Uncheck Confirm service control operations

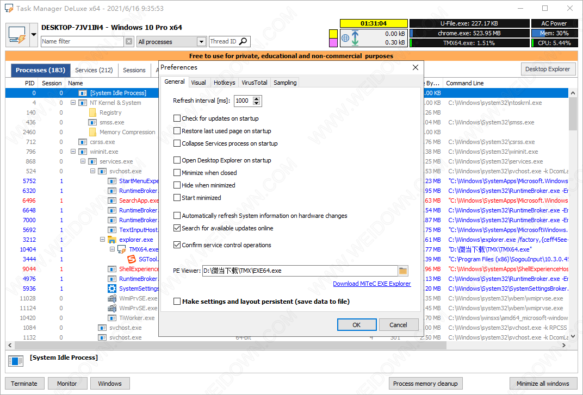click(177, 245)
